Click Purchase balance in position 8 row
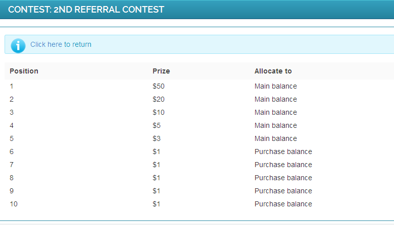The image size is (394, 225). [x=283, y=178]
